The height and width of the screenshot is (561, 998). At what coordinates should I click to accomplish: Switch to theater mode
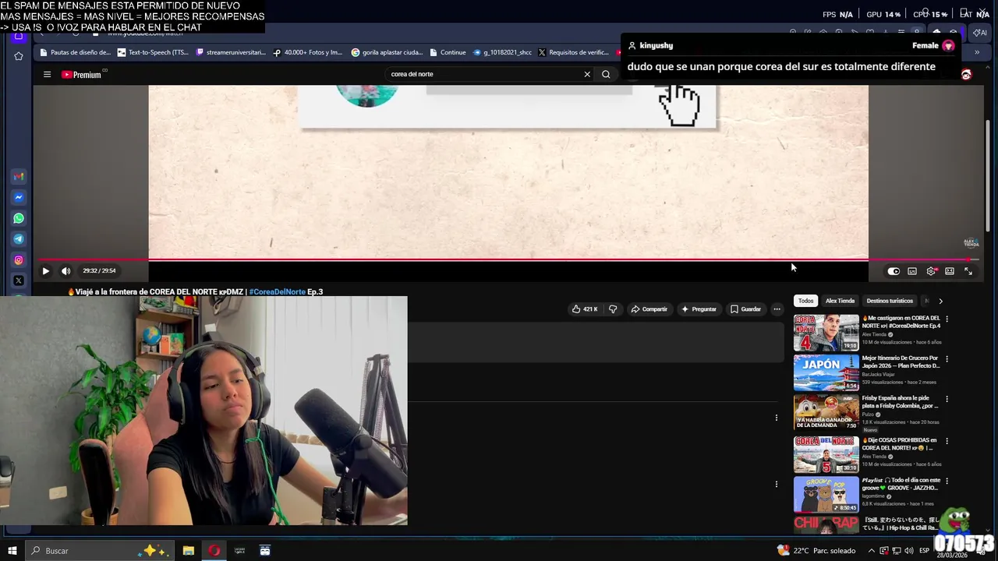pyautogui.click(x=950, y=271)
